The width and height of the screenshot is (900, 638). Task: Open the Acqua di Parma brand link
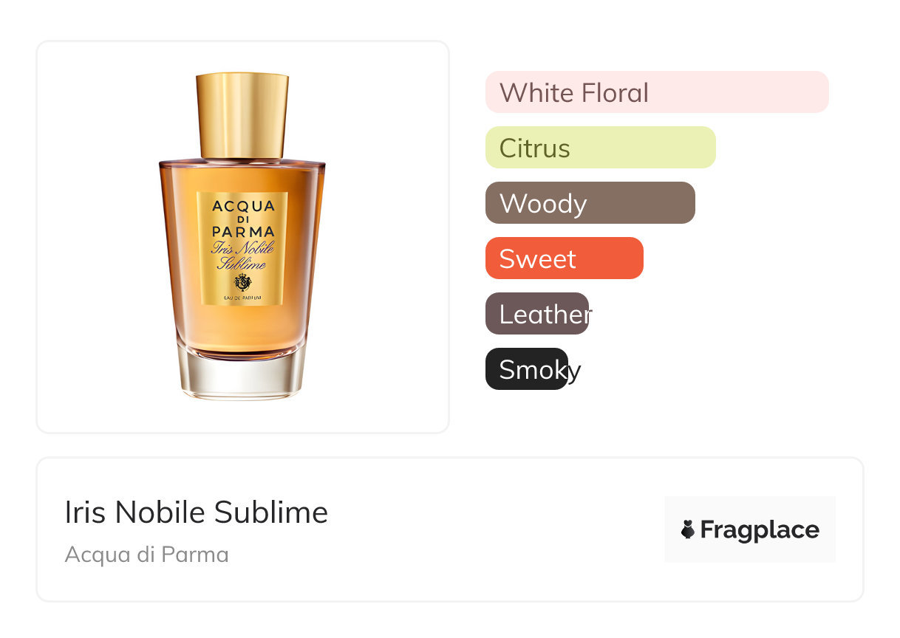[x=147, y=555]
